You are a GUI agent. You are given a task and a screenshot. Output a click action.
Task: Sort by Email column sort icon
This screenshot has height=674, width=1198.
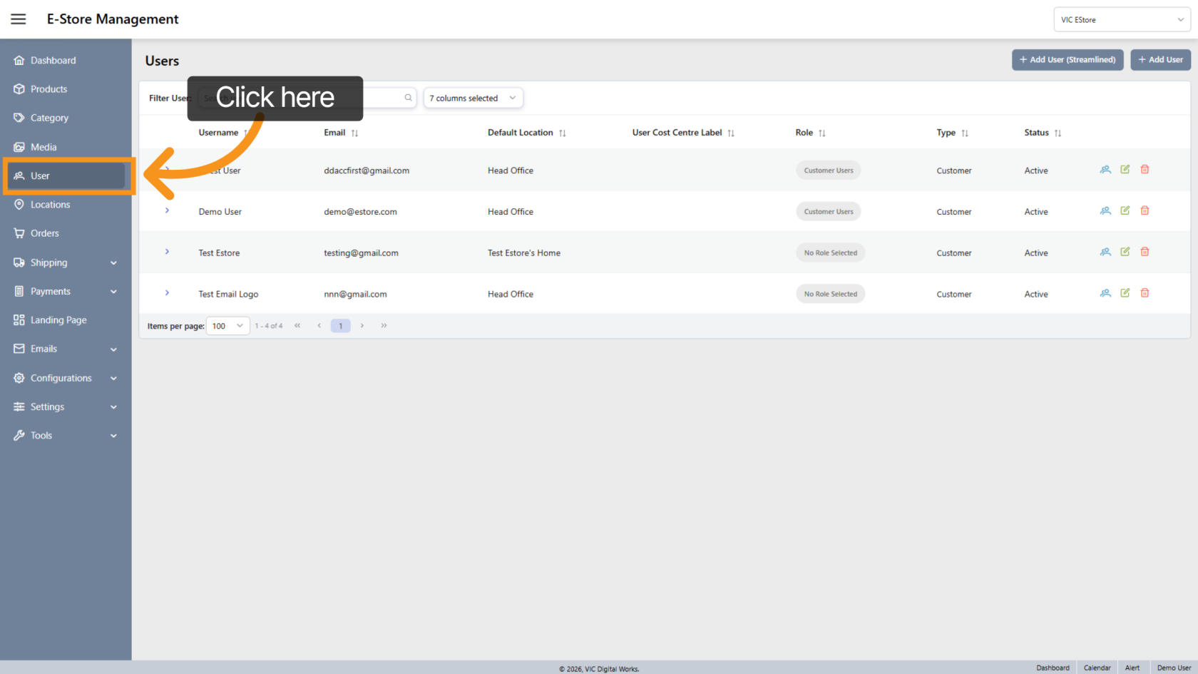tap(354, 133)
